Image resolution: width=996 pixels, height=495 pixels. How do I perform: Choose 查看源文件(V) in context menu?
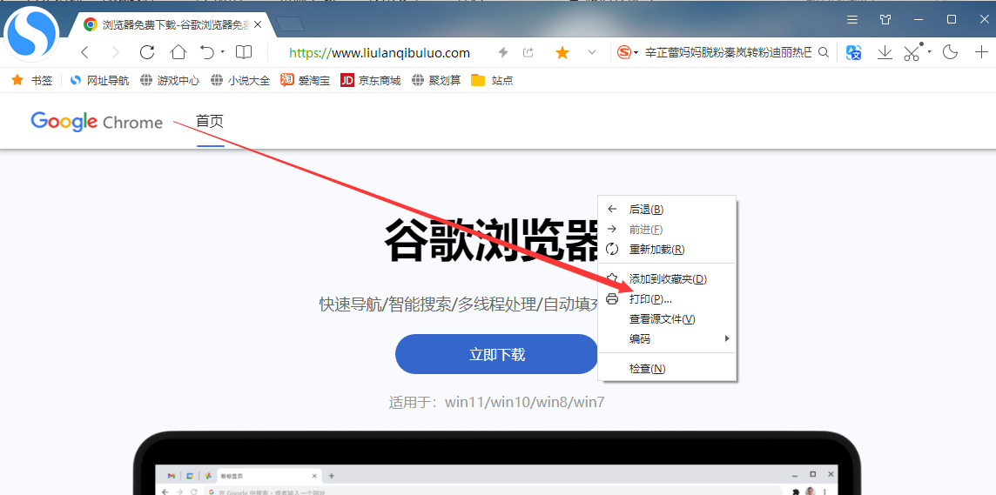(667, 319)
